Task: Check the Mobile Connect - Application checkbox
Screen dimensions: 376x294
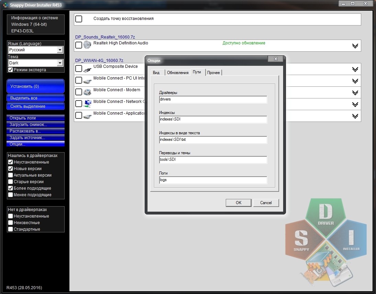Action: click(x=79, y=115)
